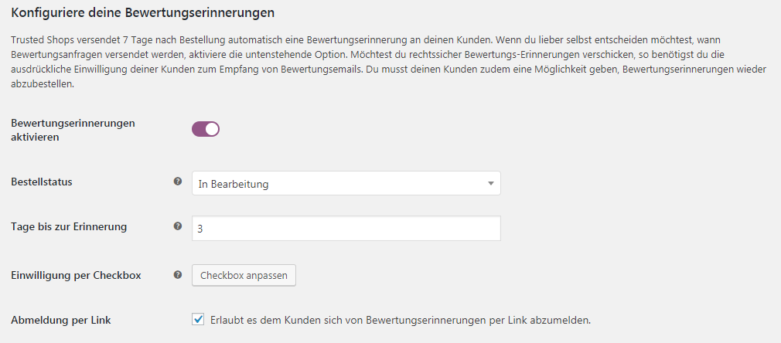Focus the Tage bis zur Erinnerung field

pos(346,229)
